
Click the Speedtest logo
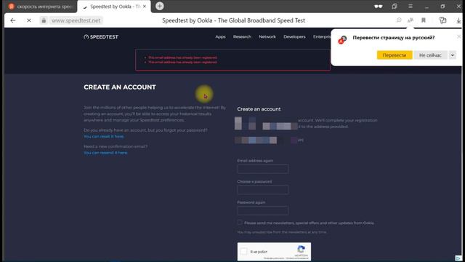tap(101, 37)
